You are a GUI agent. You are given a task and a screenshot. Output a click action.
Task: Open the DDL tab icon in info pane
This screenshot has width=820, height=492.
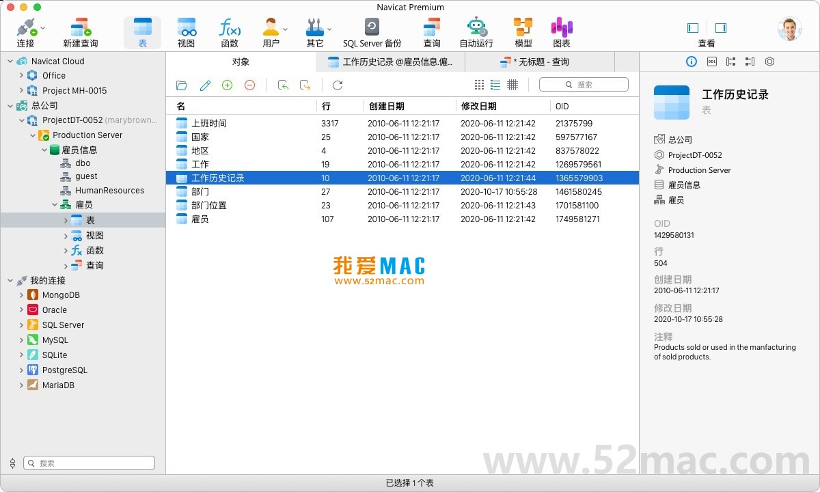click(x=711, y=61)
